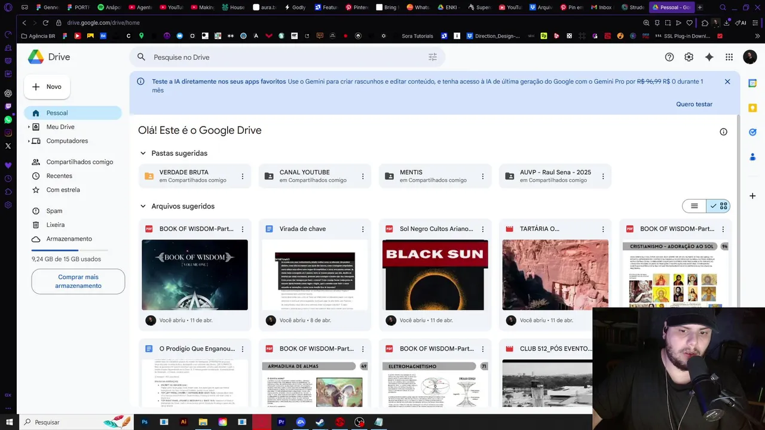Switch to list layout view

click(x=694, y=206)
